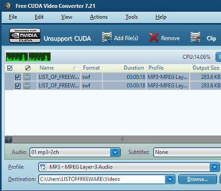Open the Actions menu
This screenshot has width=221, height=191.
tap(99, 17)
